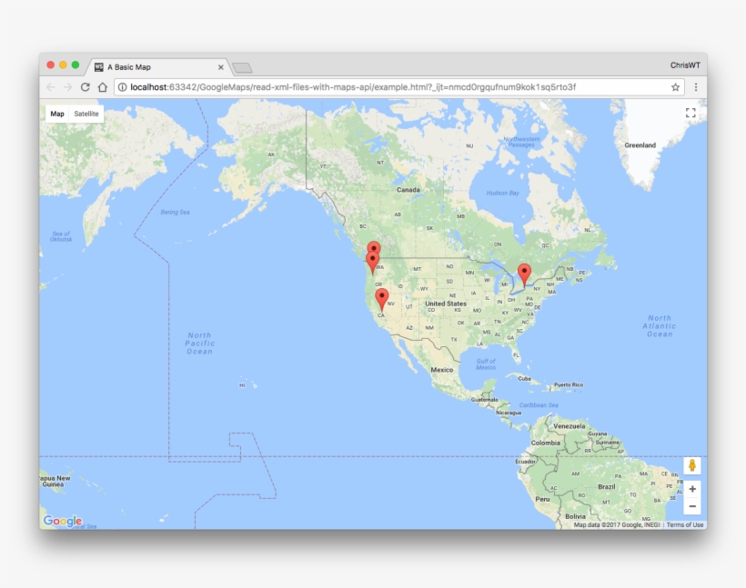
Task: Select the Map view option
Action: [57, 113]
